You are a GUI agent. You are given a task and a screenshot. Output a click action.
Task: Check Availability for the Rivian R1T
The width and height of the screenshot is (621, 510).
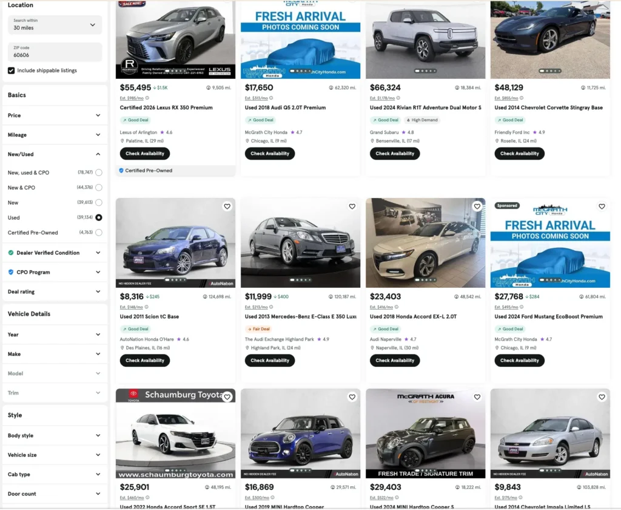(x=395, y=154)
